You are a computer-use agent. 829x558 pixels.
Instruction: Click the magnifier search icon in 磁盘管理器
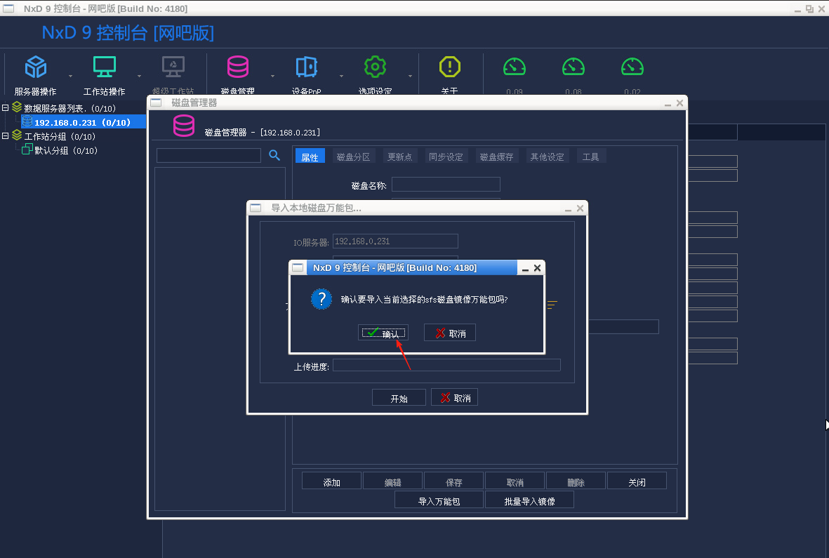click(274, 154)
